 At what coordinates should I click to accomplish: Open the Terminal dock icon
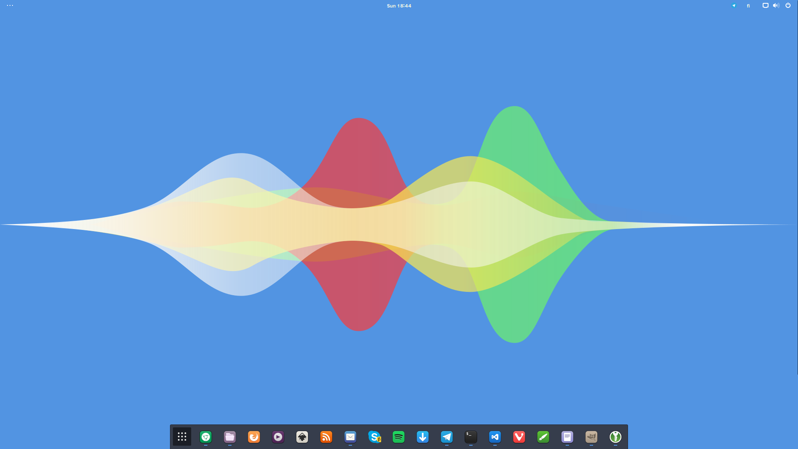[471, 437]
